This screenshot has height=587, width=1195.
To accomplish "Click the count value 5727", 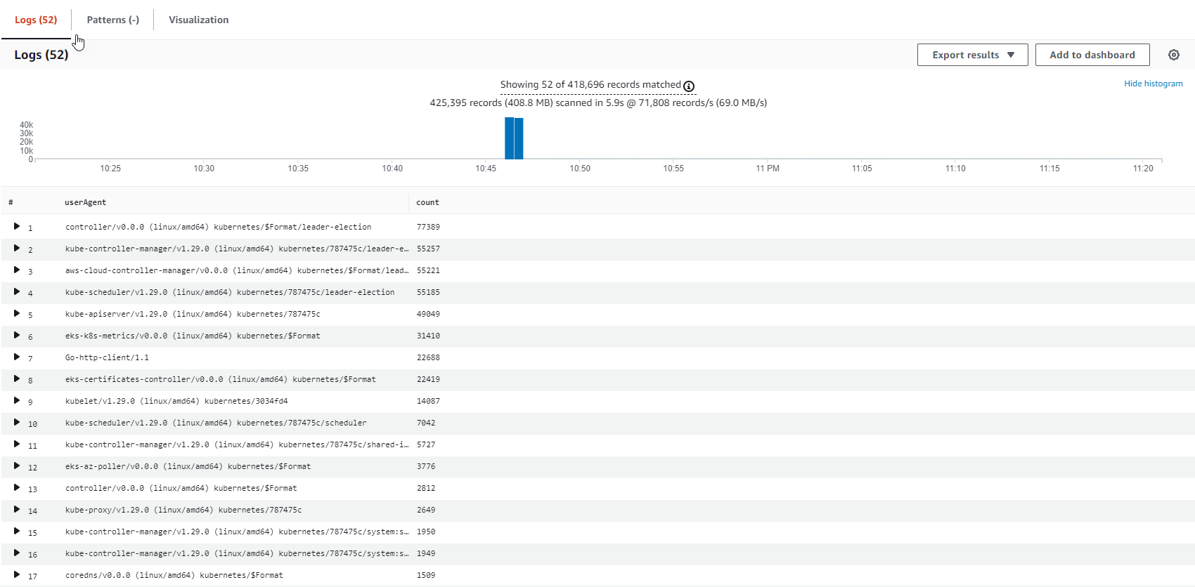I will click(x=426, y=444).
